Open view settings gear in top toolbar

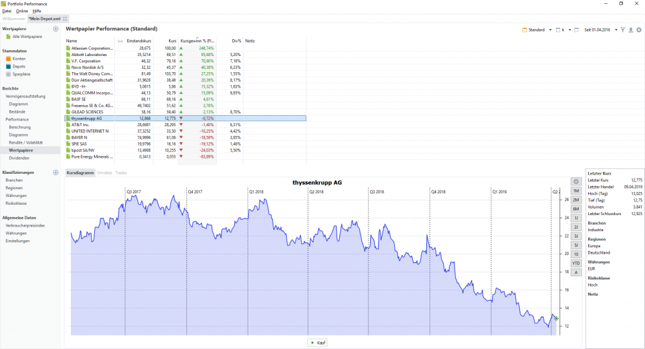pos(639,30)
